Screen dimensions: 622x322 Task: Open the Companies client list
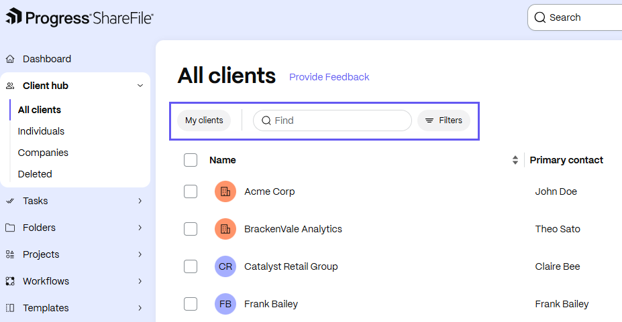[x=43, y=153]
